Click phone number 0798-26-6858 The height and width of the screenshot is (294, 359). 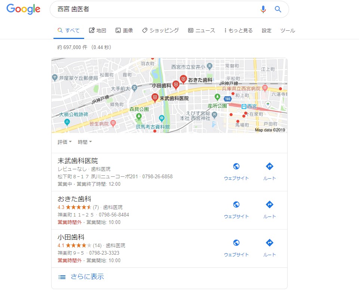click(x=157, y=176)
